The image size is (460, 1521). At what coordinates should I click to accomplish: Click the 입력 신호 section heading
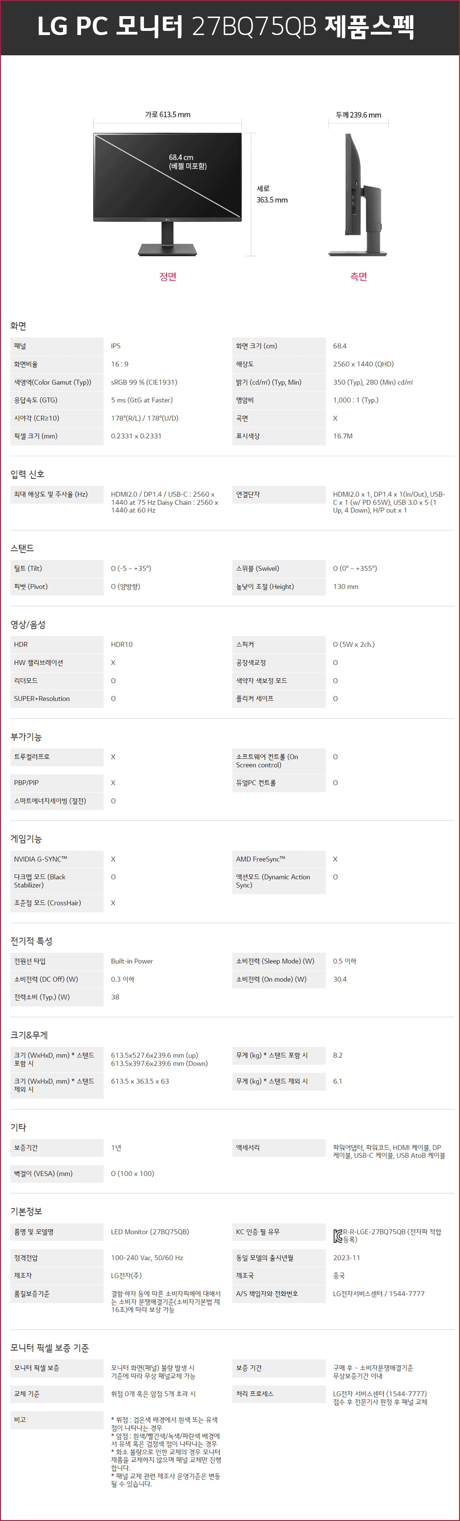click(x=27, y=474)
